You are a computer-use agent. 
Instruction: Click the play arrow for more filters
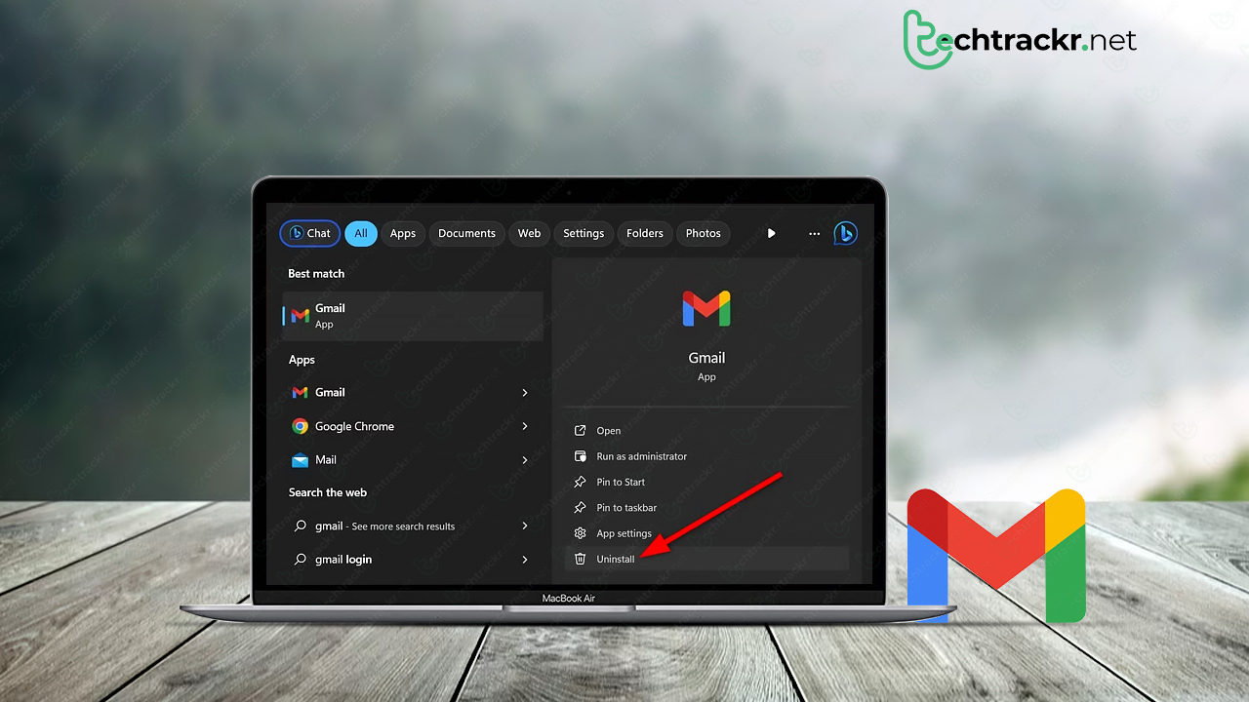[772, 233]
